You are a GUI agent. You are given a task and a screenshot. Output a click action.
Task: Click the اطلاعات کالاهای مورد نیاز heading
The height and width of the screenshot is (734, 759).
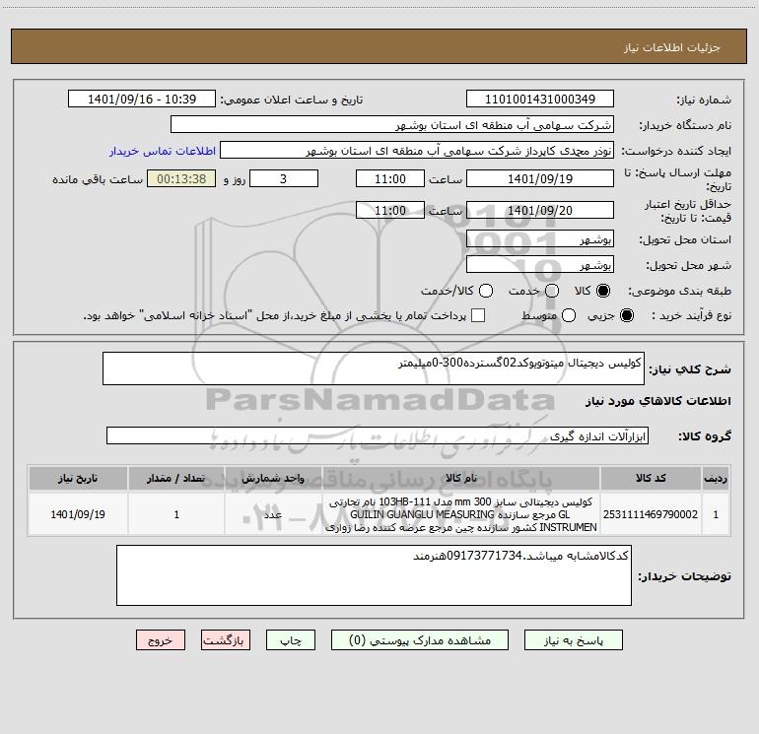point(657,401)
